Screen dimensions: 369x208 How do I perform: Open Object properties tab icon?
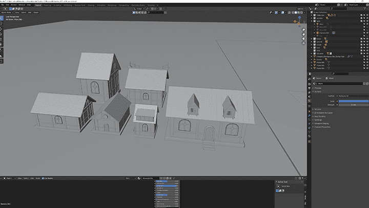(309, 111)
